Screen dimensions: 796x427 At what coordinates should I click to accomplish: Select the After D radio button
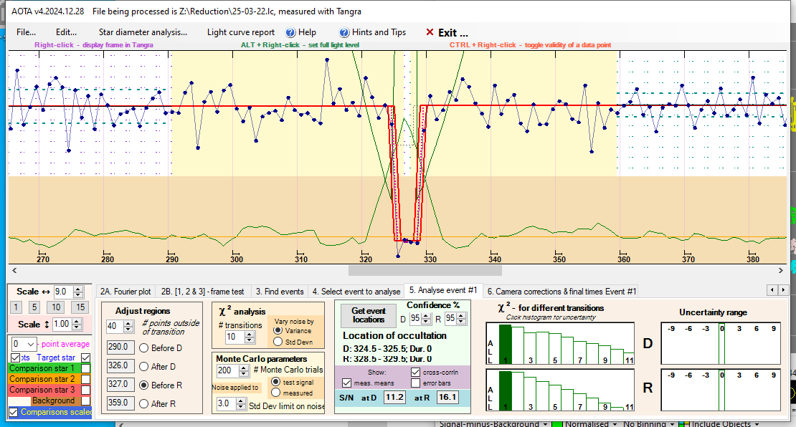[143, 367]
